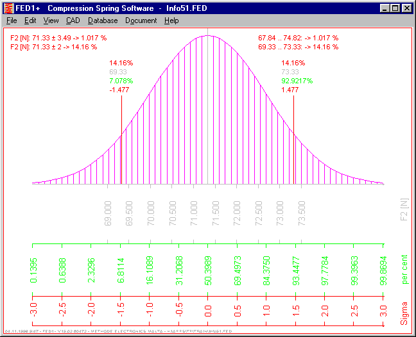This screenshot has width=416, height=337.
Task: Click the left black tolerance marker line at 69.33
Action: tap(121, 141)
